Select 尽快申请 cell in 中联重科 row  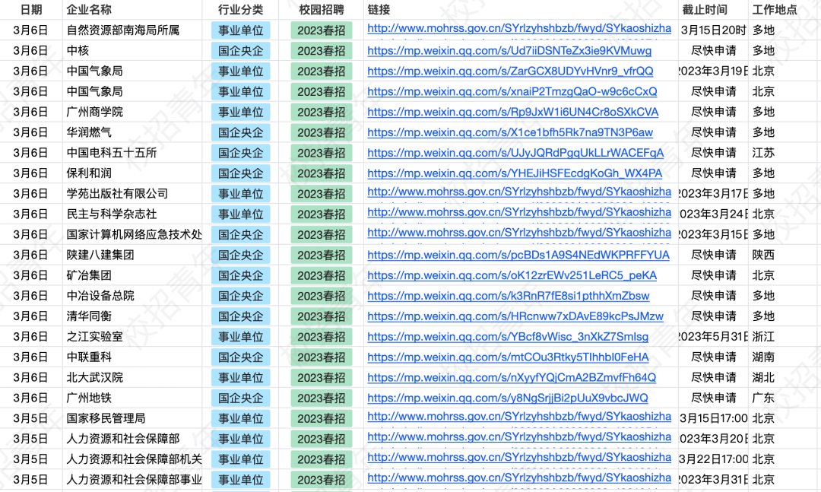tap(713, 357)
